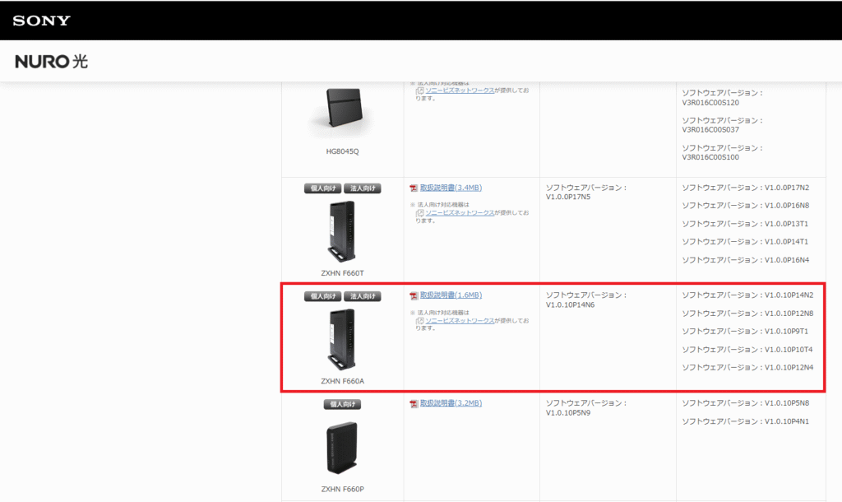This screenshot has height=502, width=842.
Task: Click 個人向け badge above ZXHN F660T
Action: tap(322, 188)
